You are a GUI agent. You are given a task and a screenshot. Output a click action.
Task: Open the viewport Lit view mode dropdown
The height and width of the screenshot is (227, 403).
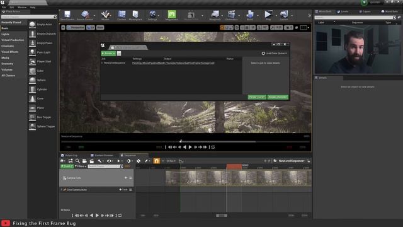coord(91,27)
